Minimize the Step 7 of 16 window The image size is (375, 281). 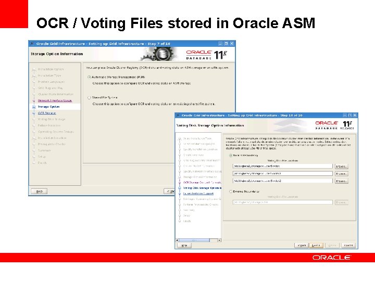click(x=220, y=44)
